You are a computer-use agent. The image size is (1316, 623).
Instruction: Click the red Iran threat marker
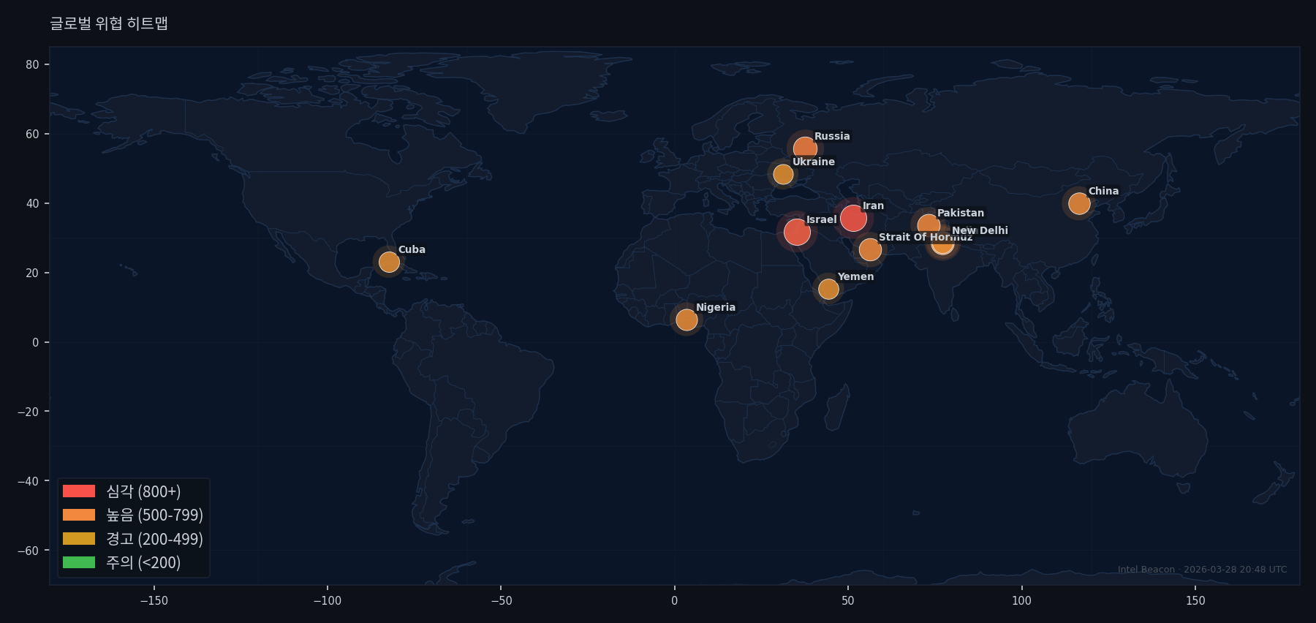pos(853,218)
